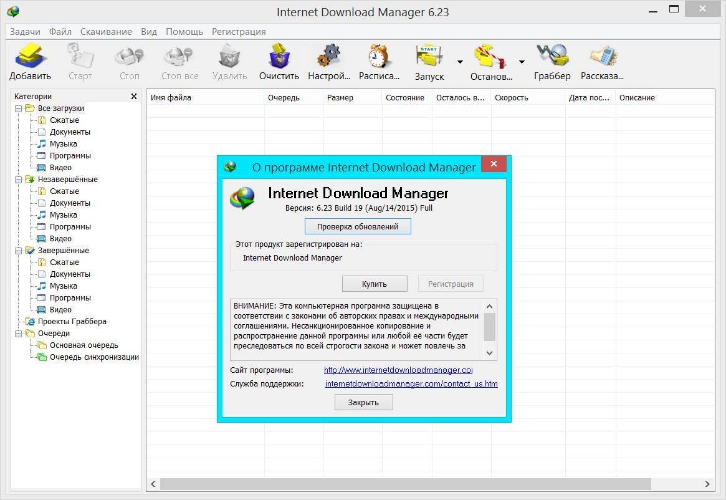
Task: Select Программы under Незавершённые
Action: 70,226
